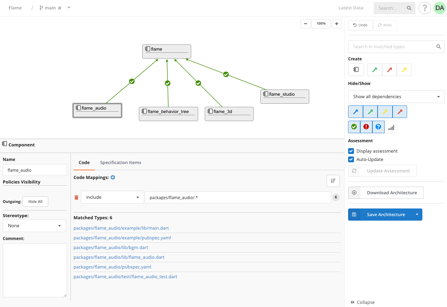Screen dimensions: 447x307
Task: Uncheck Display assessment checkbox
Action: [351, 151]
